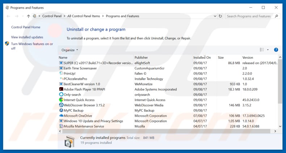Image resolution: width=286 pixels, height=153 pixels.
Task: Open the Organize dropdown menu
Action: [70, 50]
